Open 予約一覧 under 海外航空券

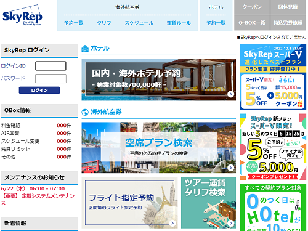tap(74, 23)
